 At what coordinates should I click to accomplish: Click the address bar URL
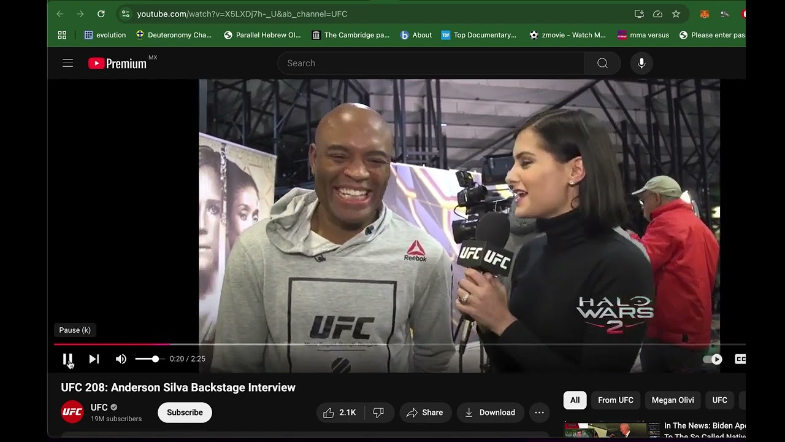(242, 14)
